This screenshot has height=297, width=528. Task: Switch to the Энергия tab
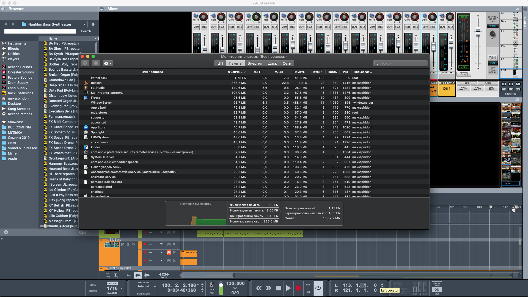pos(255,63)
